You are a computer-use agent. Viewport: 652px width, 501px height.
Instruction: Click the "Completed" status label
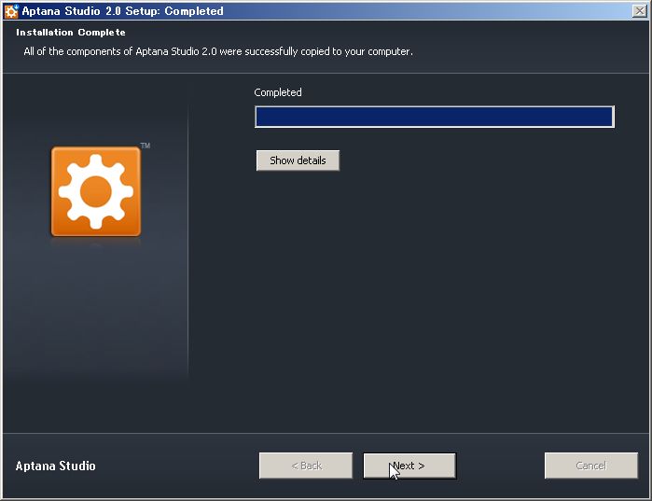click(x=278, y=92)
